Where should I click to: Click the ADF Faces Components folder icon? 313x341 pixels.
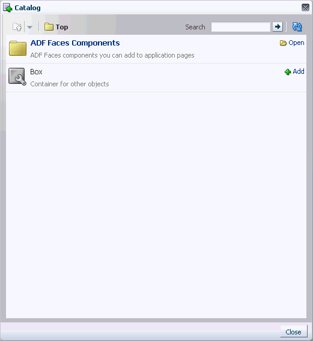pos(17,49)
